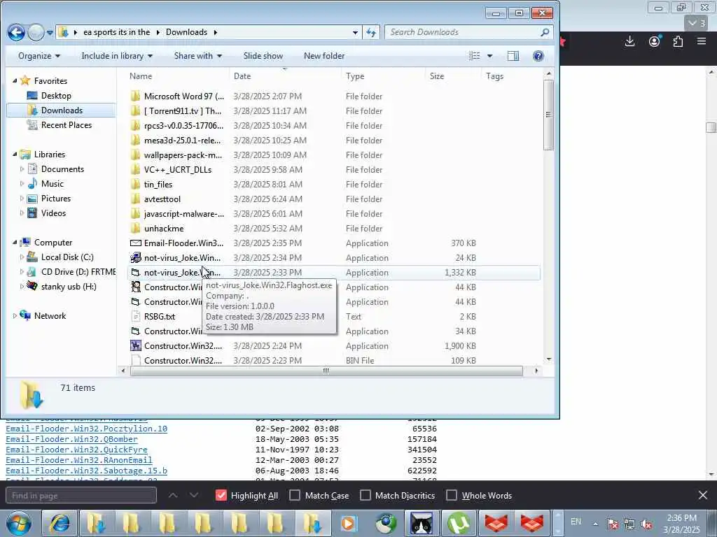This screenshot has height=537, width=717.
Task: Click the muted volume tray icon
Action: tap(646, 524)
